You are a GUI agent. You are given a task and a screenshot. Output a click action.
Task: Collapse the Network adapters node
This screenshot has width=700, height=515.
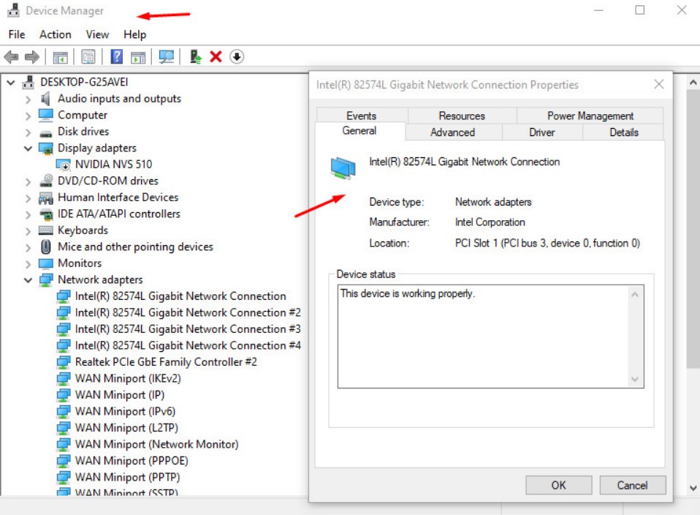[x=28, y=280]
